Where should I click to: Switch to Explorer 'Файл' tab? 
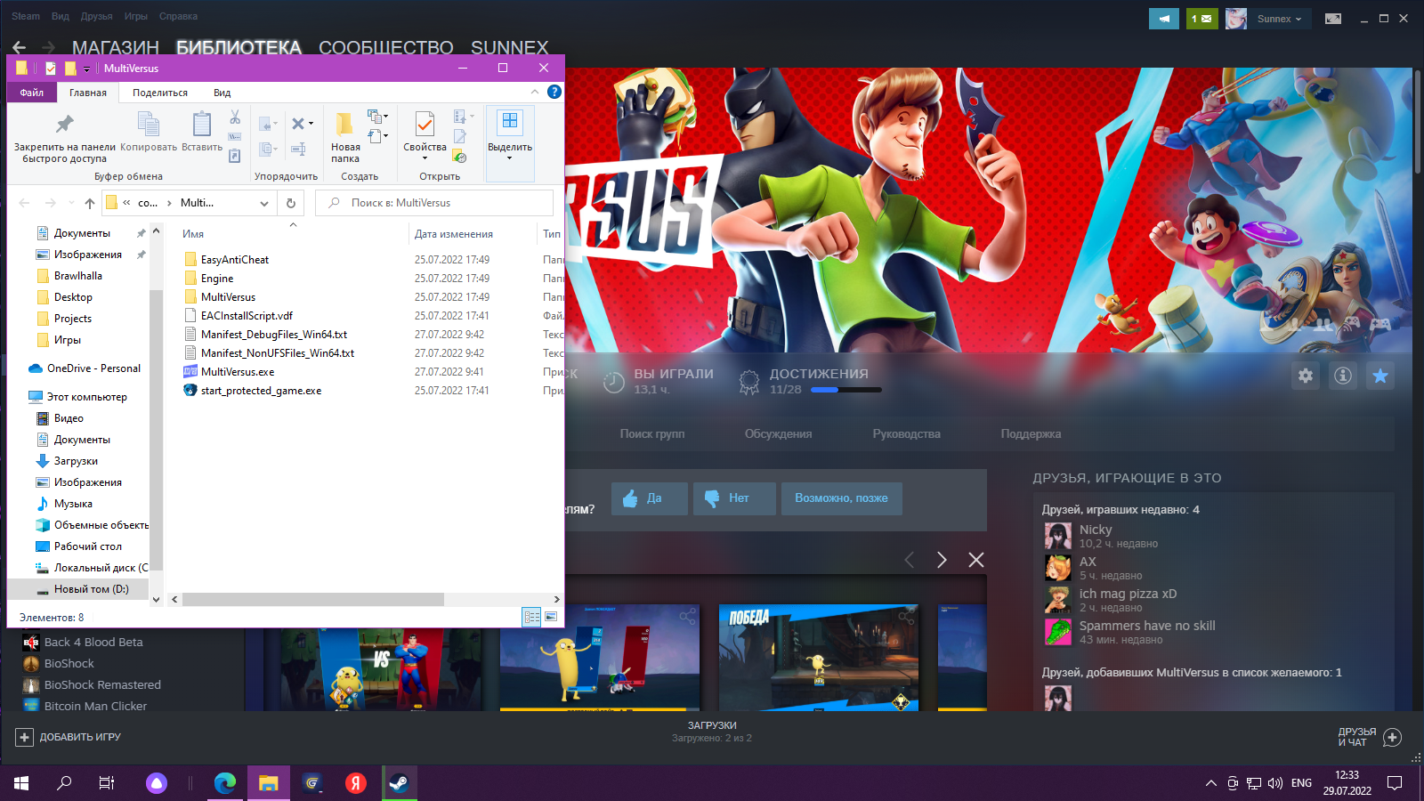tap(32, 93)
